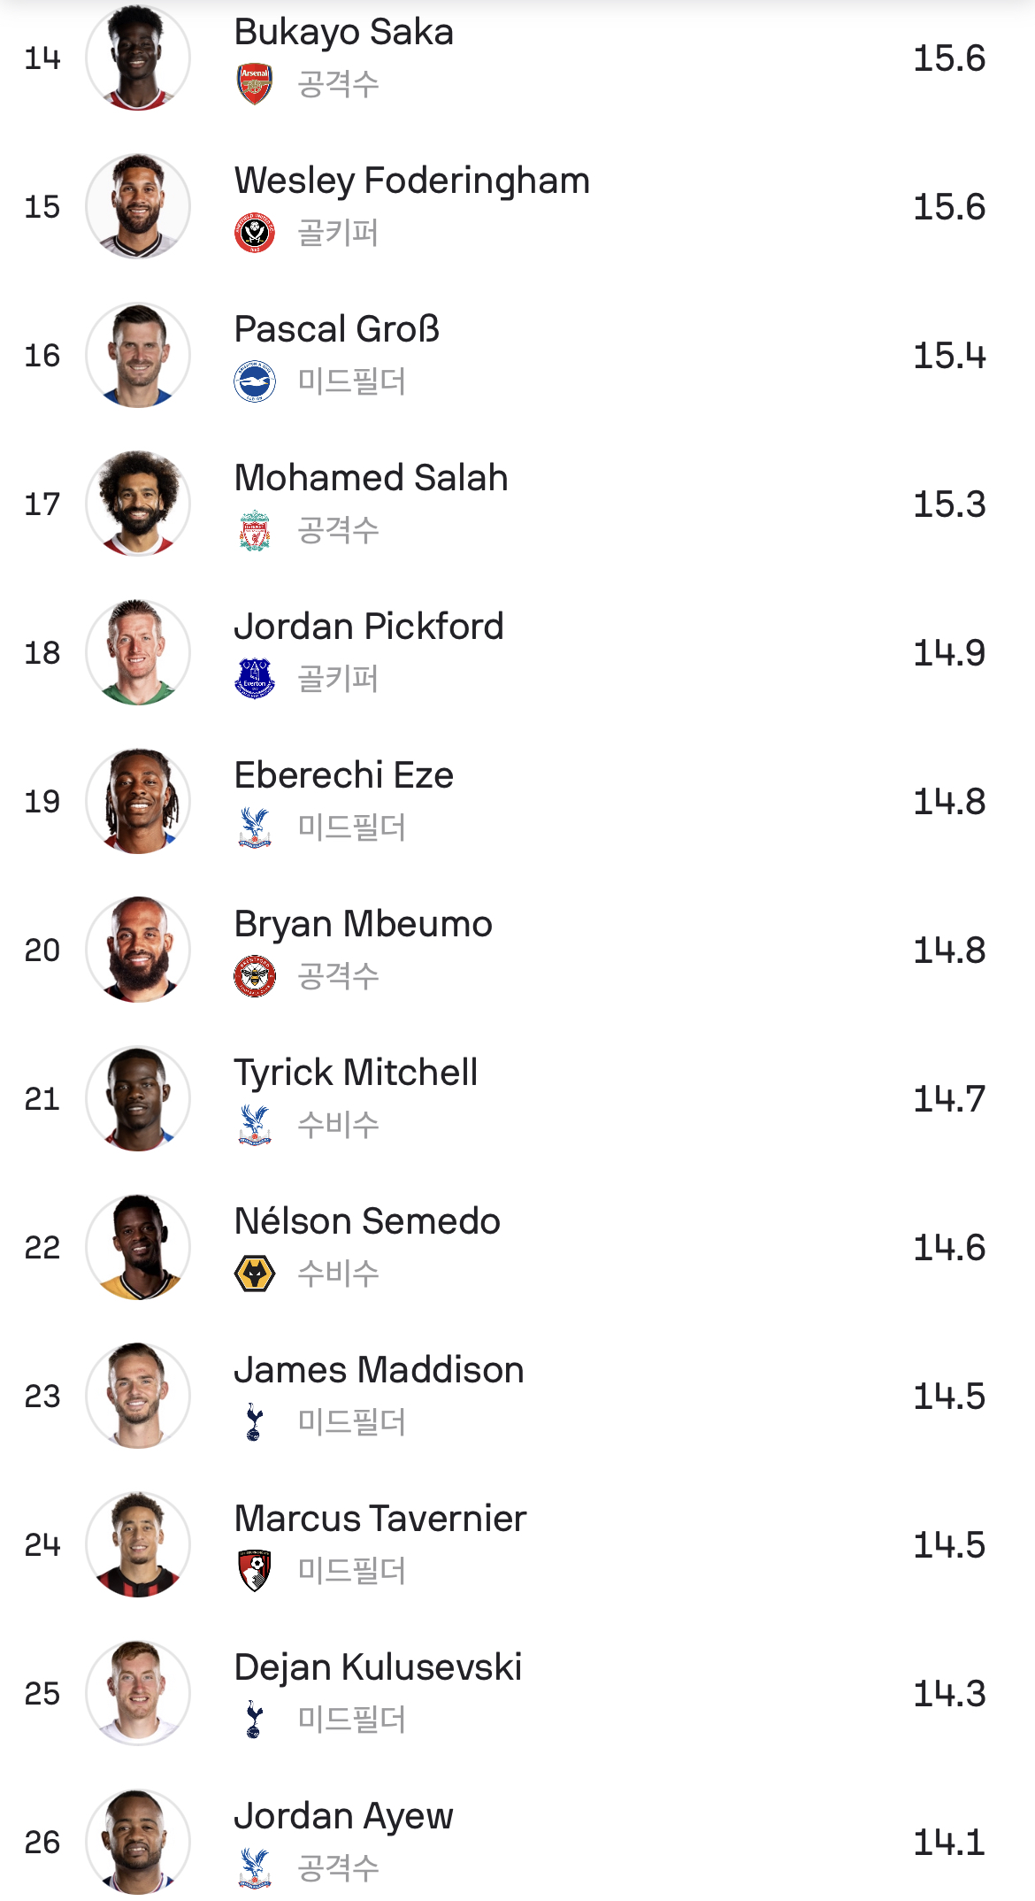This screenshot has height=1901, width=1035.
Task: Click Nélson Semedo's name
Action: coord(367,1221)
